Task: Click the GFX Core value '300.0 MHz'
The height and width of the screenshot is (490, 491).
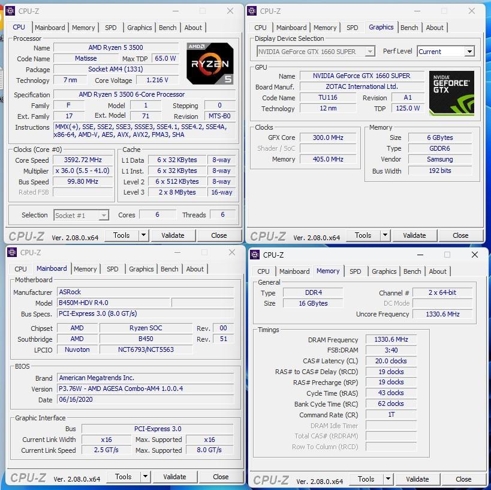Action: [x=328, y=138]
